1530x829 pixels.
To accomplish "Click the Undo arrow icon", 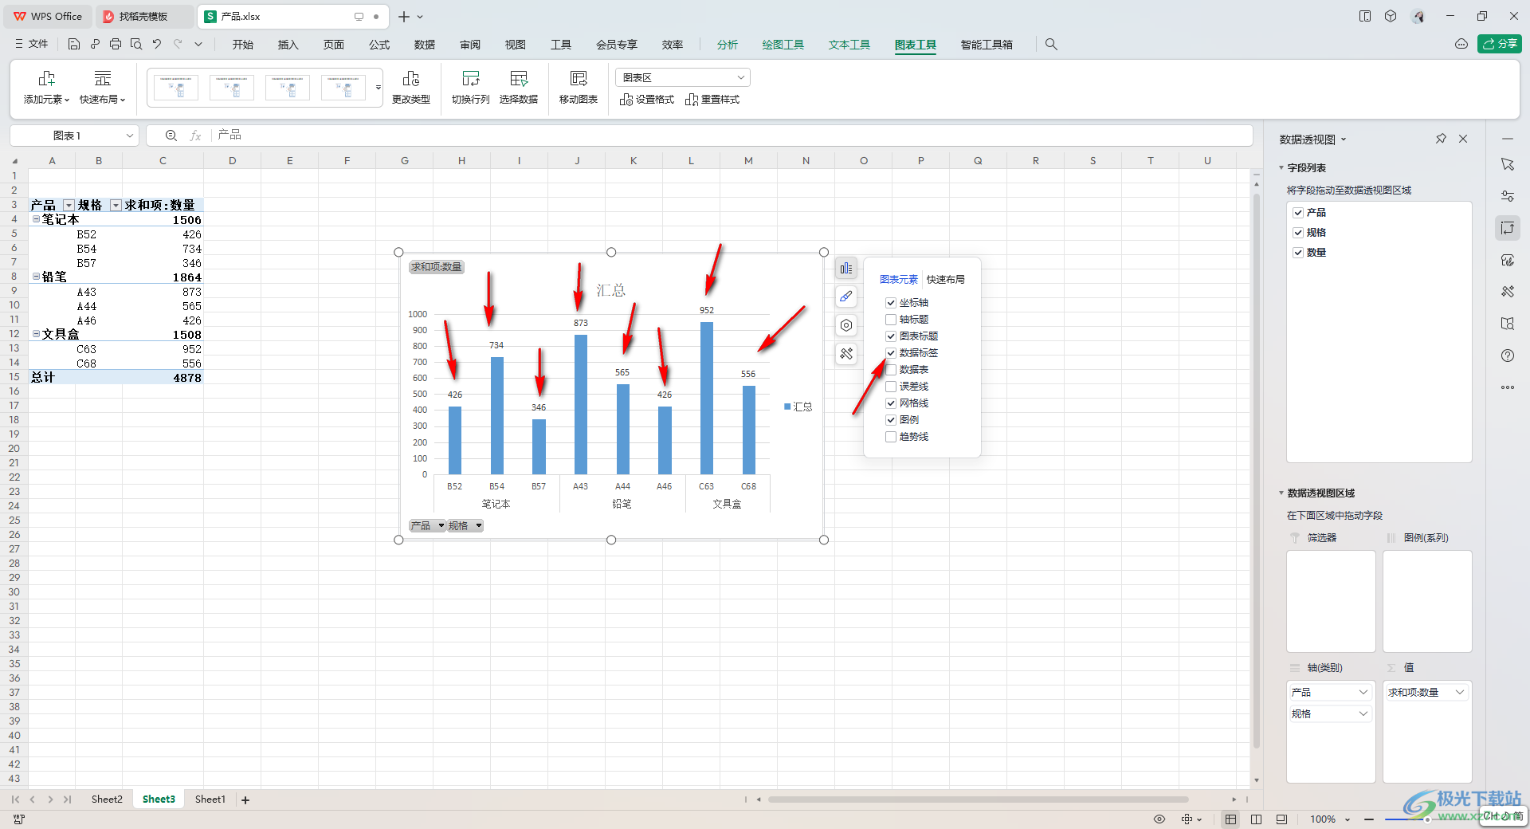I will tap(157, 45).
